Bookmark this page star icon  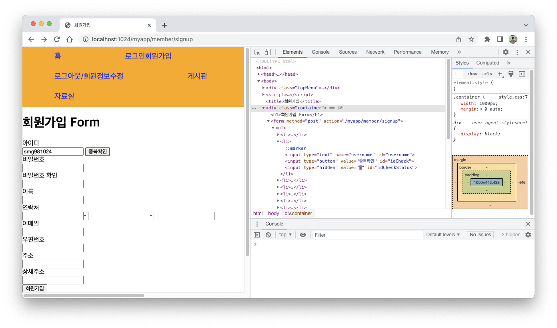click(x=471, y=39)
